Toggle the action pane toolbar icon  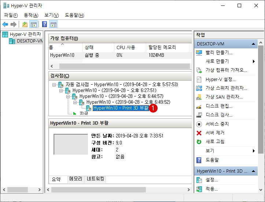click(x=54, y=24)
